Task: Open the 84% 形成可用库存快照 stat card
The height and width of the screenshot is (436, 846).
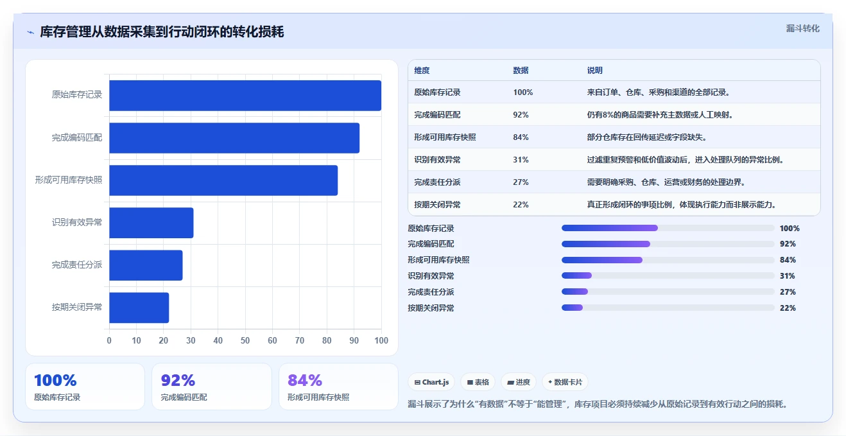Action: [x=338, y=387]
